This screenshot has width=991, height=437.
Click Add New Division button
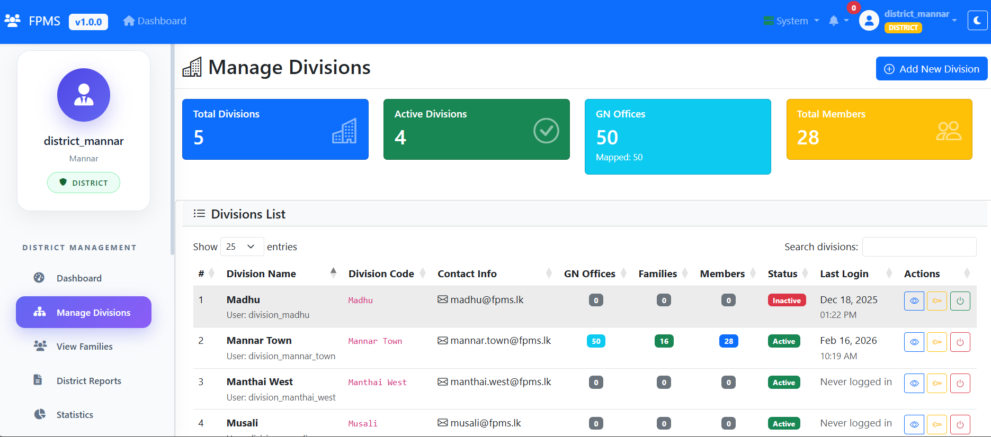[931, 69]
